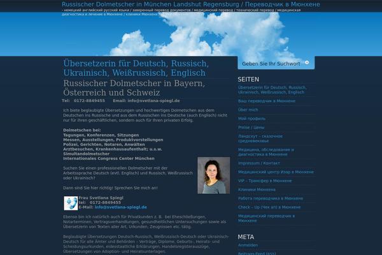The height and width of the screenshot is (255, 382).
Task: Click 'Anmelden' under META
Action: click(x=248, y=245)
